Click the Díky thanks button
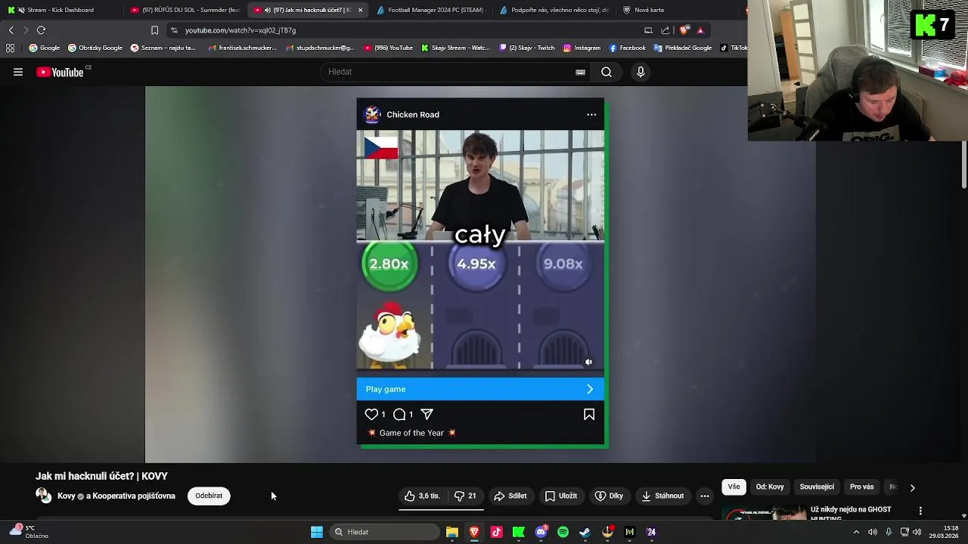 point(609,496)
